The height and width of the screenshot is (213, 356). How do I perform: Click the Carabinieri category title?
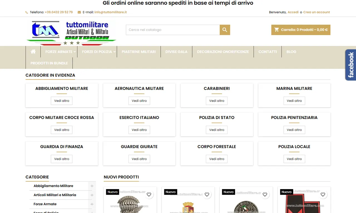pyautogui.click(x=217, y=88)
